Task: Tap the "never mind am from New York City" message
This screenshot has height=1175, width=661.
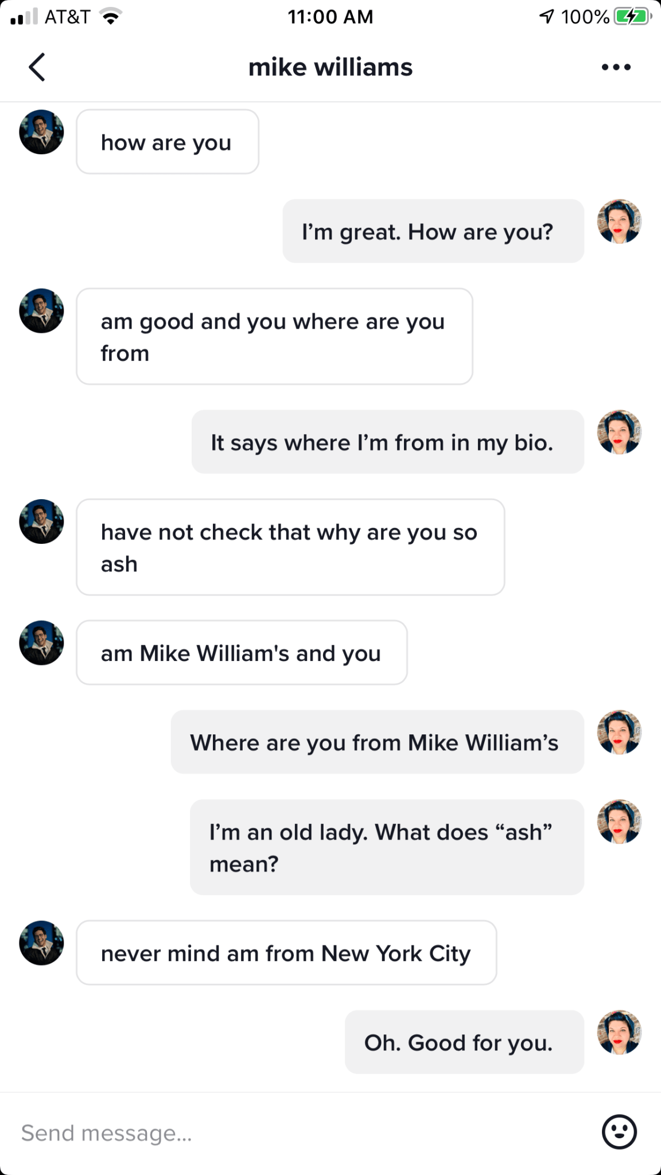Action: (x=286, y=953)
